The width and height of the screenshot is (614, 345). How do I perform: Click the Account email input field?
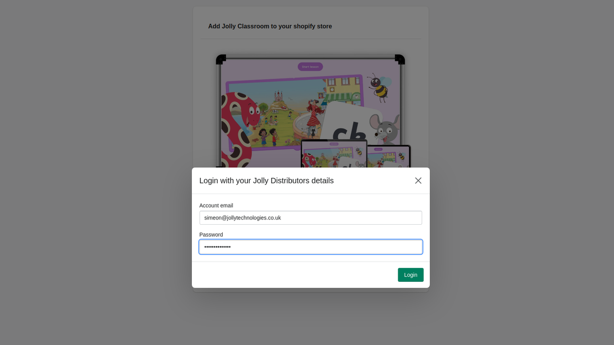pos(311,218)
